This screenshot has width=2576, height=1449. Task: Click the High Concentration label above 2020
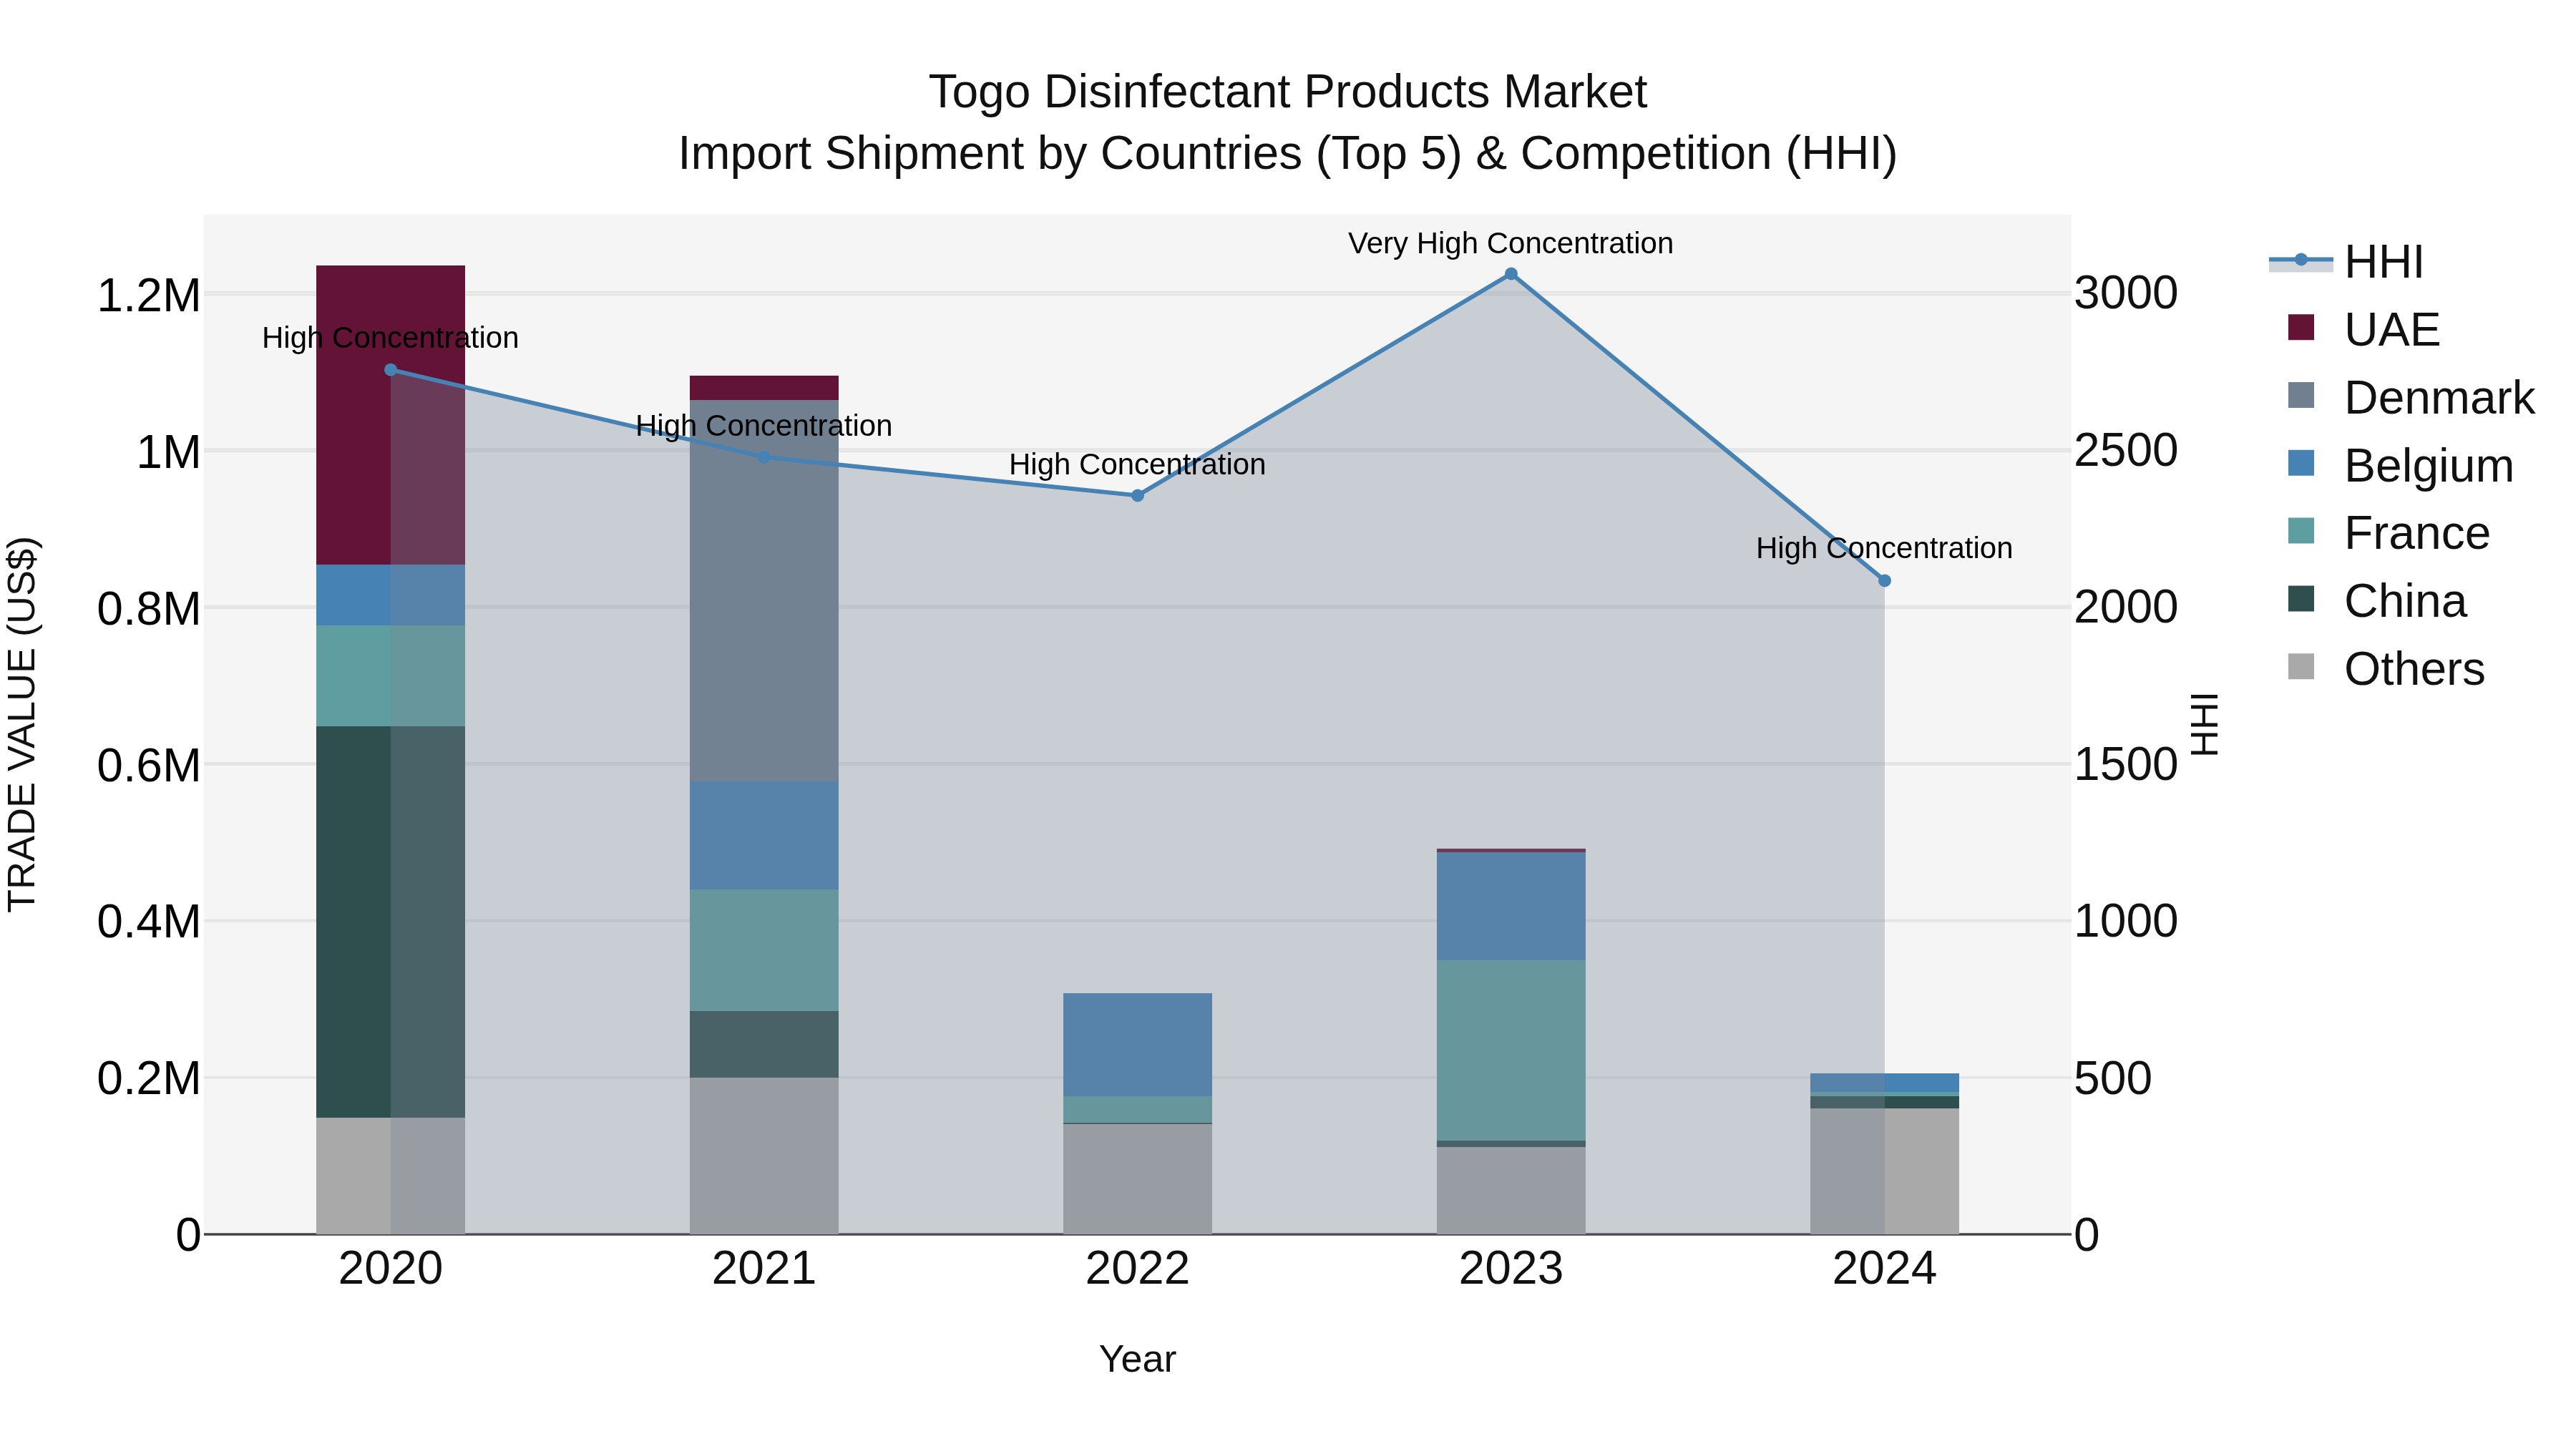point(391,338)
